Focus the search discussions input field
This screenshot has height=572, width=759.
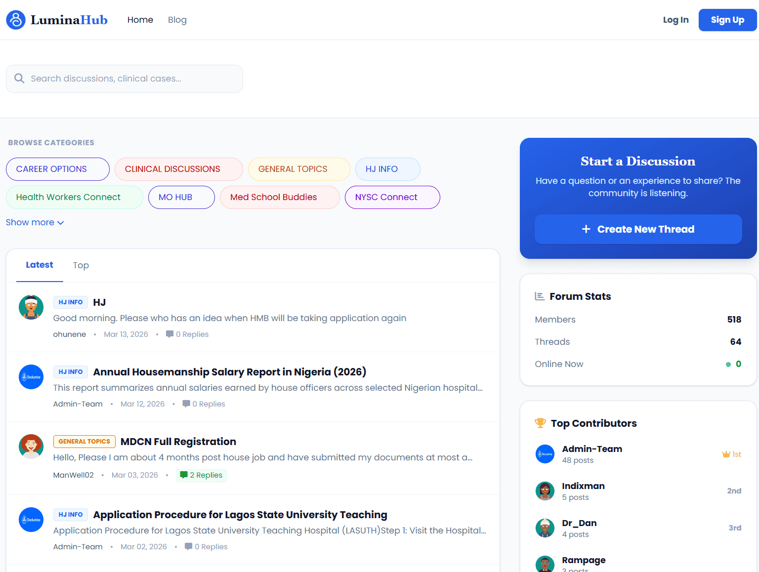click(x=125, y=79)
